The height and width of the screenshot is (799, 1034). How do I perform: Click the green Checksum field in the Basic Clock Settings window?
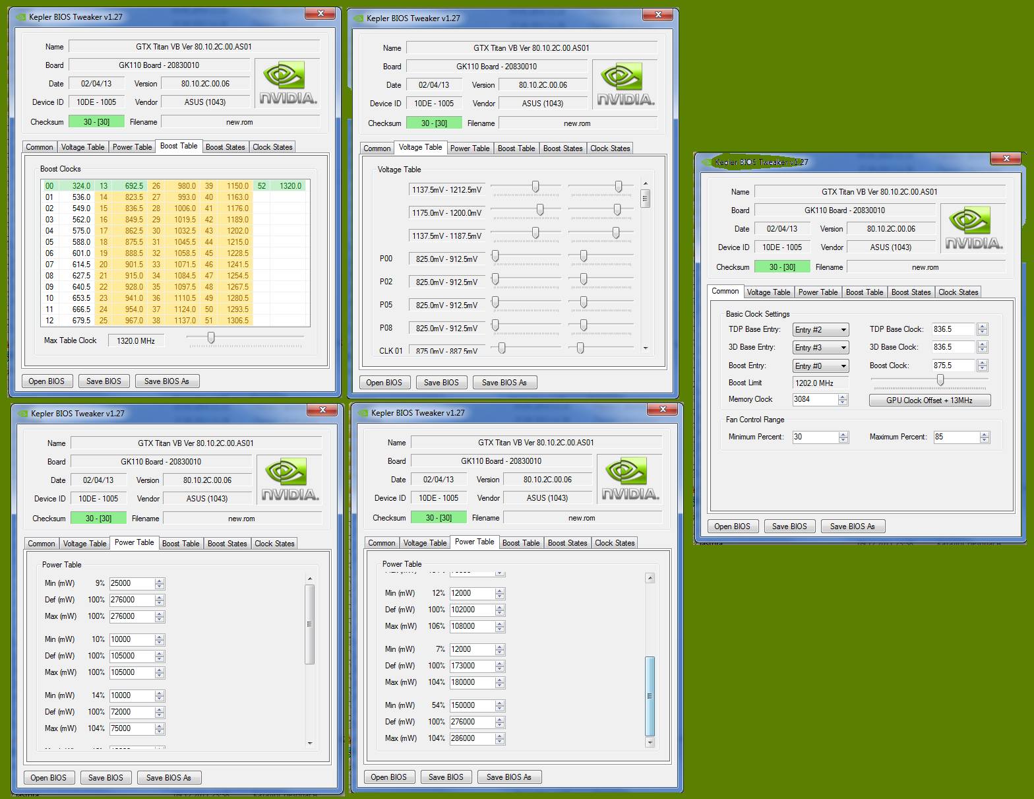coord(781,267)
